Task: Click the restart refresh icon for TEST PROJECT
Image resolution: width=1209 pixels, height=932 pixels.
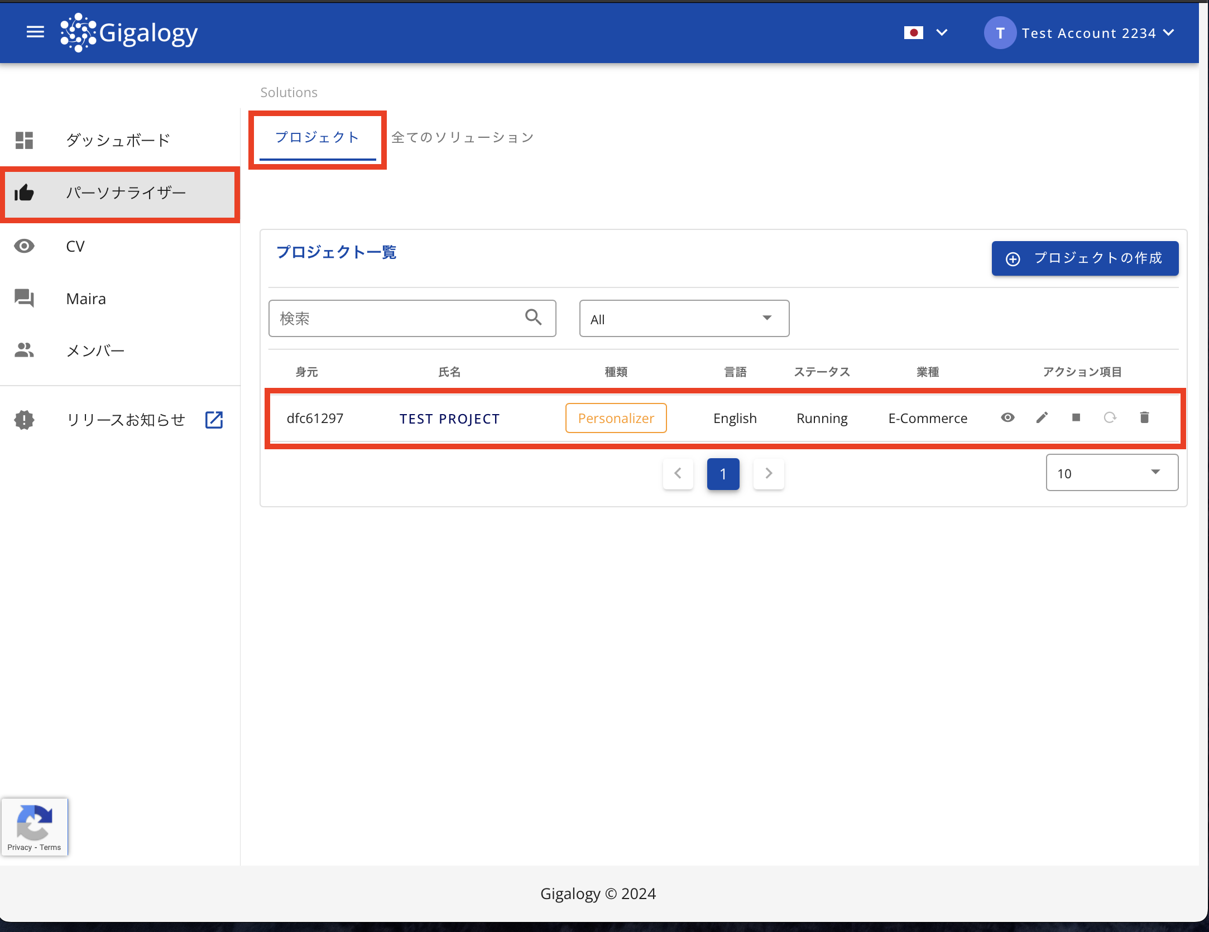Action: (x=1110, y=417)
